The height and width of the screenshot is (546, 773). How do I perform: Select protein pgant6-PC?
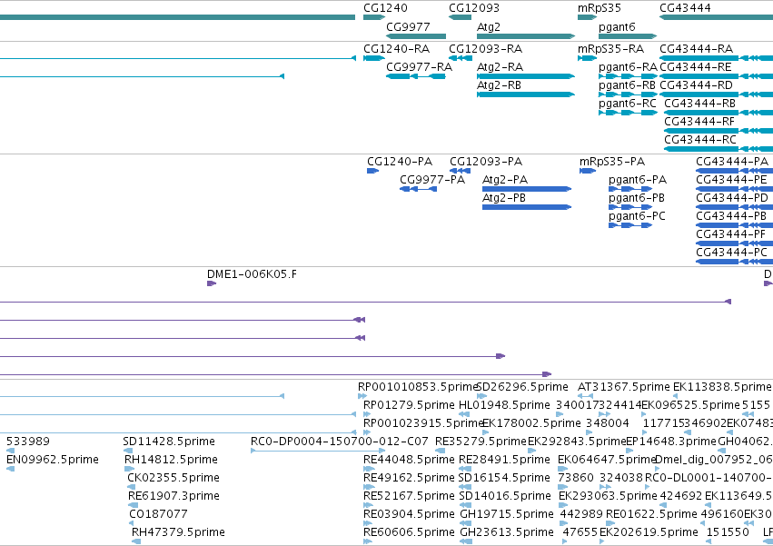coord(630,226)
